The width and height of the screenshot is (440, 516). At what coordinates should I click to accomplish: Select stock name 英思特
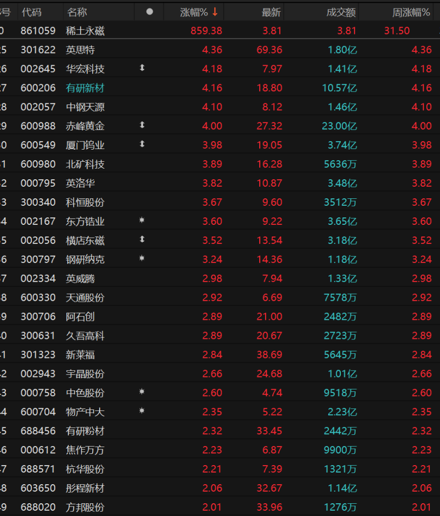(80, 50)
